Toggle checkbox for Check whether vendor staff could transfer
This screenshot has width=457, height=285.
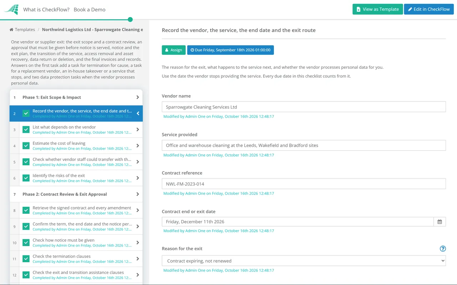(26, 162)
